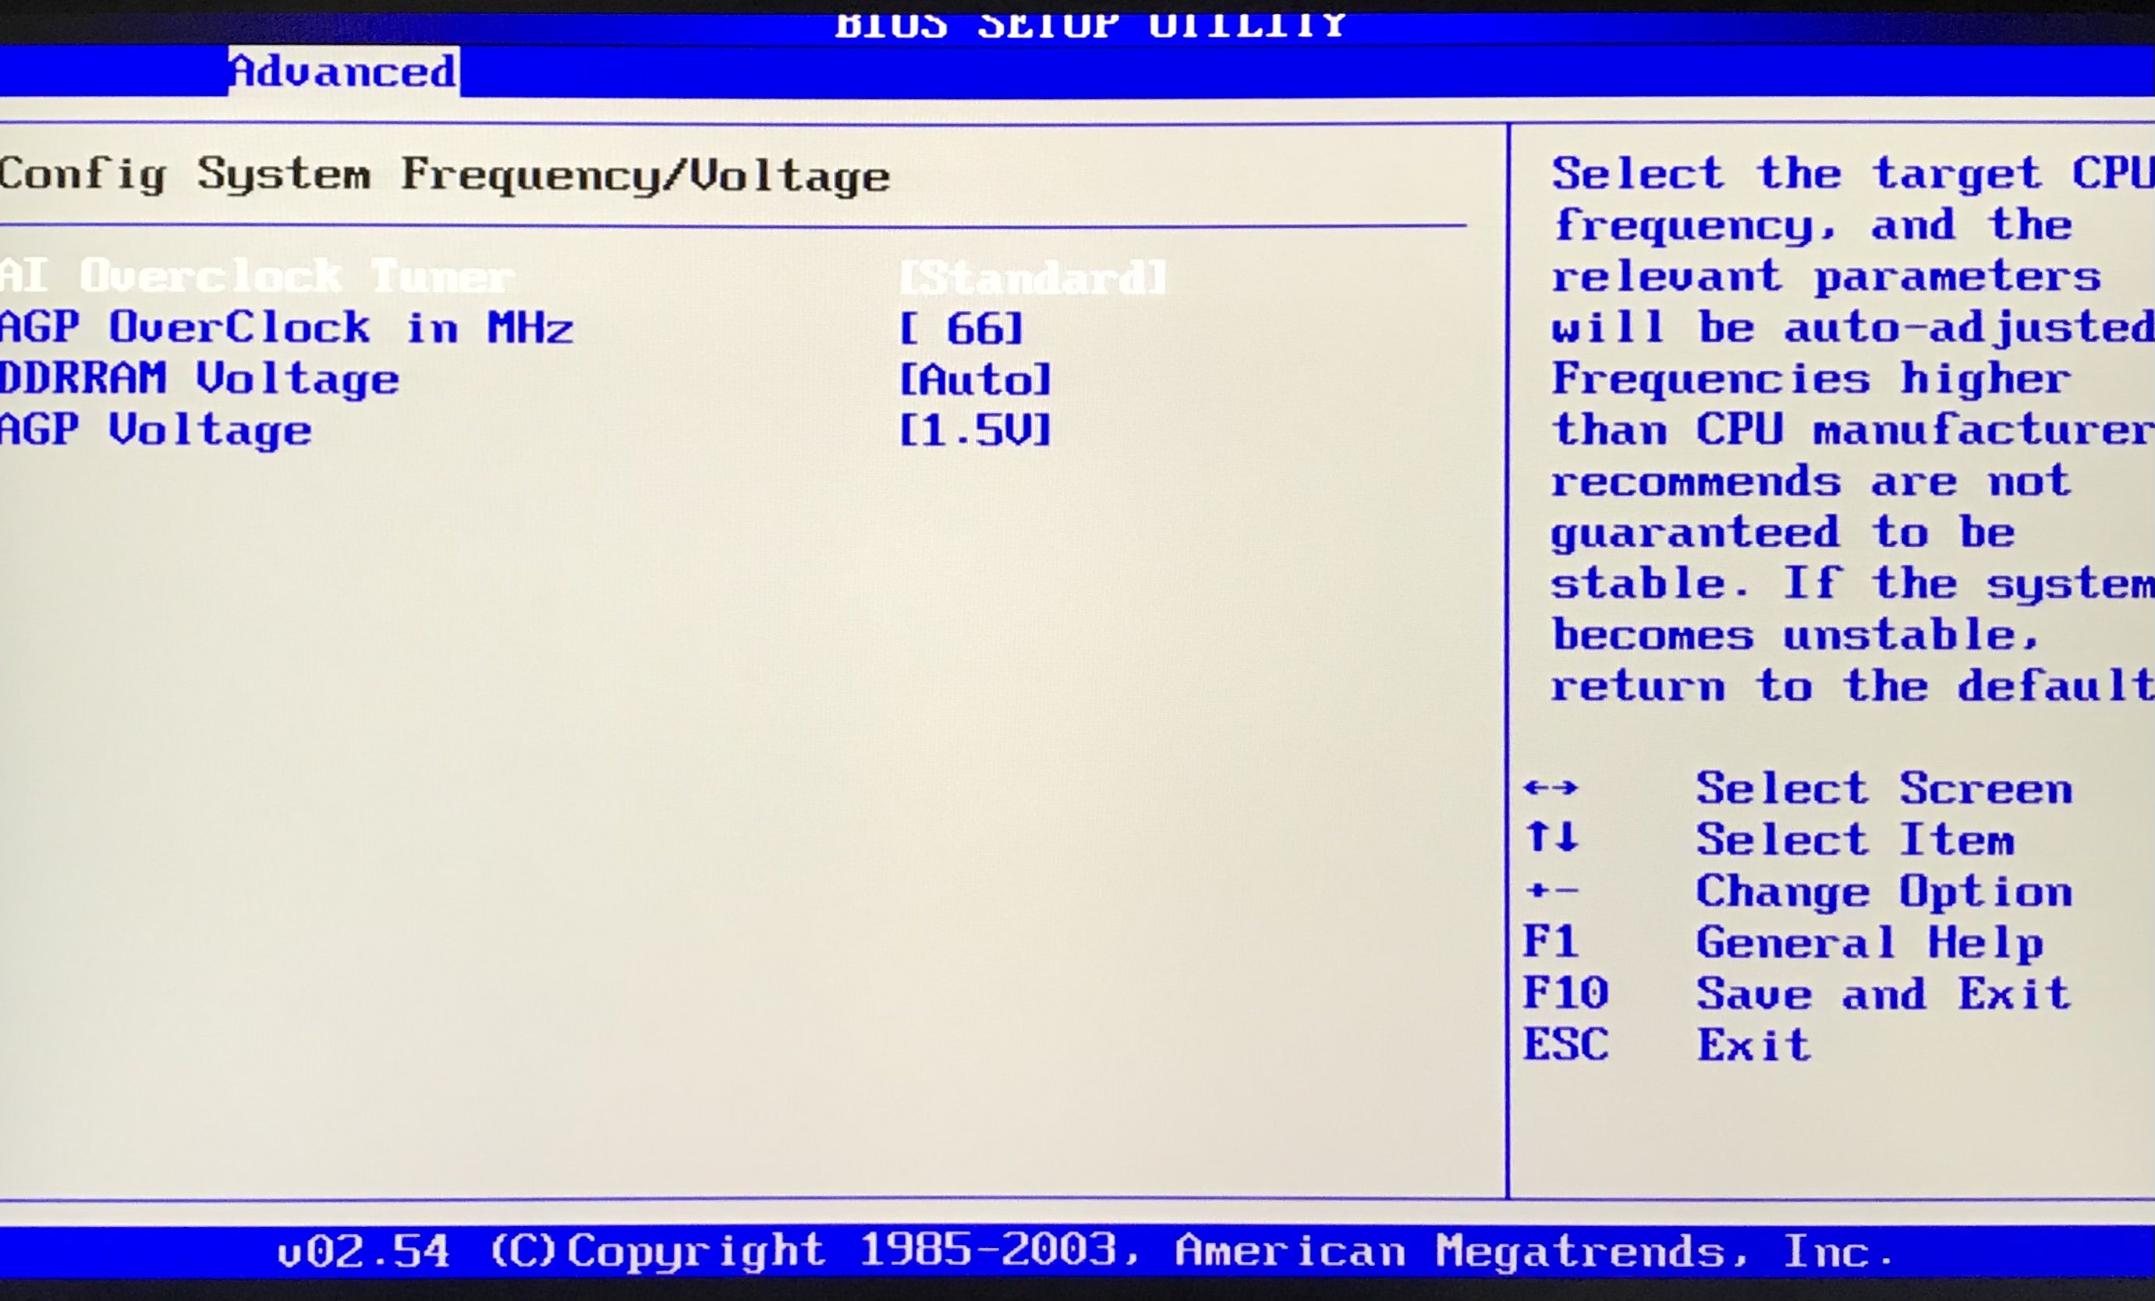Click the American Megatrends copyright footer
The width and height of the screenshot is (2155, 1301).
coord(1084,1251)
